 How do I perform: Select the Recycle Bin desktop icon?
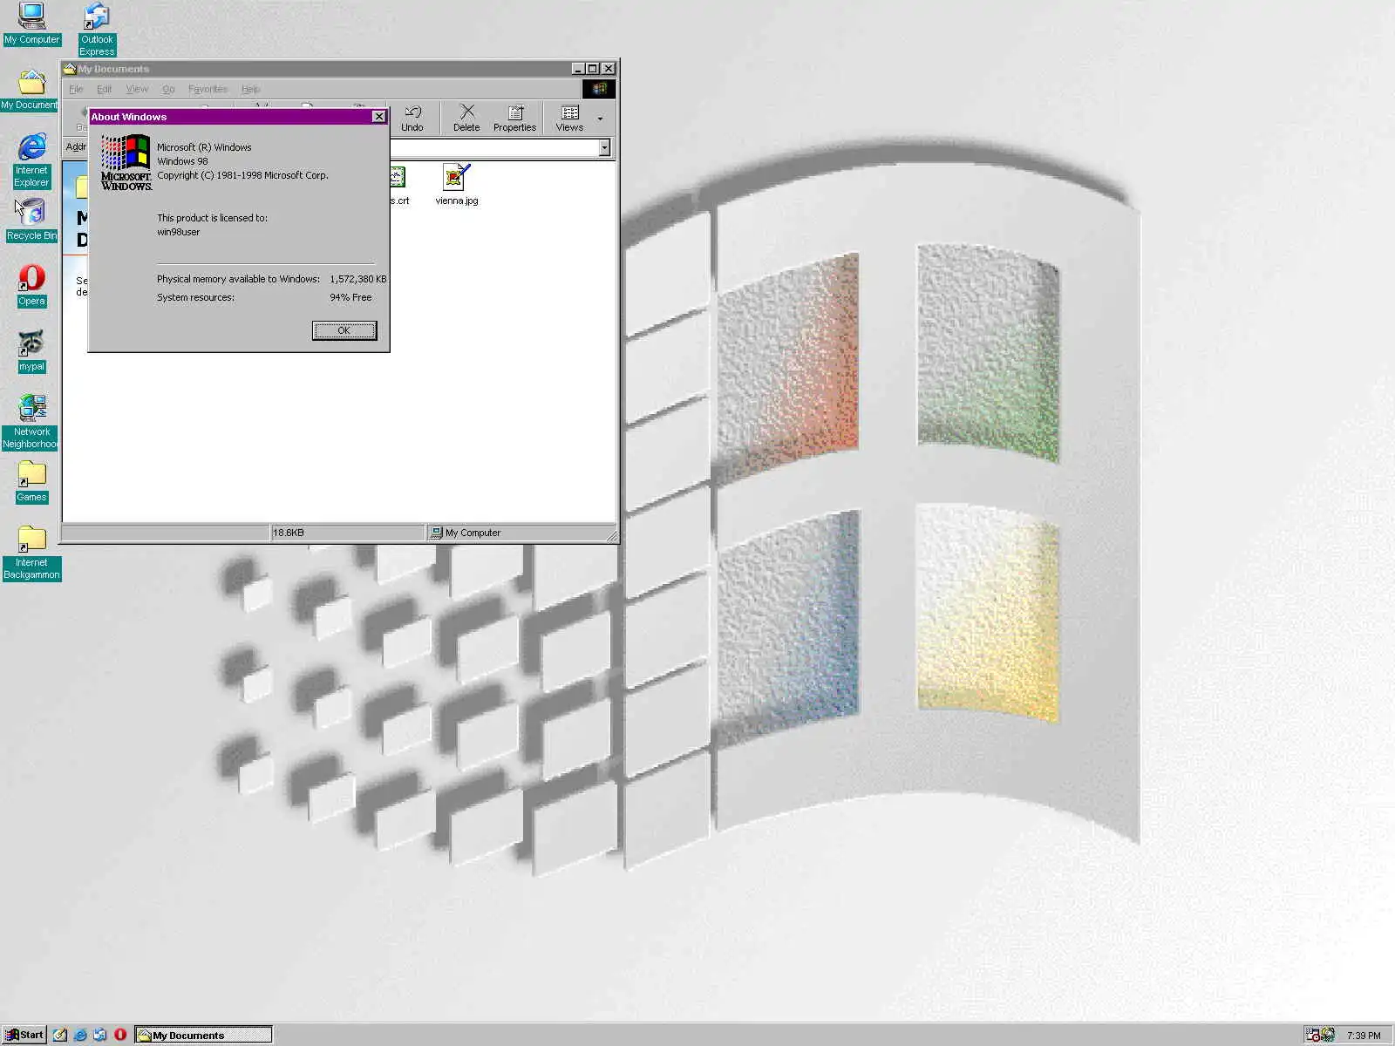[31, 220]
